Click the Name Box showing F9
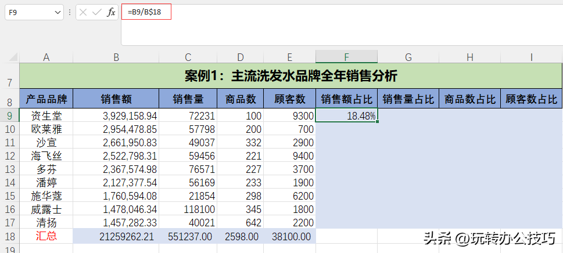Image resolution: width=563 pixels, height=253 pixels. (34, 12)
